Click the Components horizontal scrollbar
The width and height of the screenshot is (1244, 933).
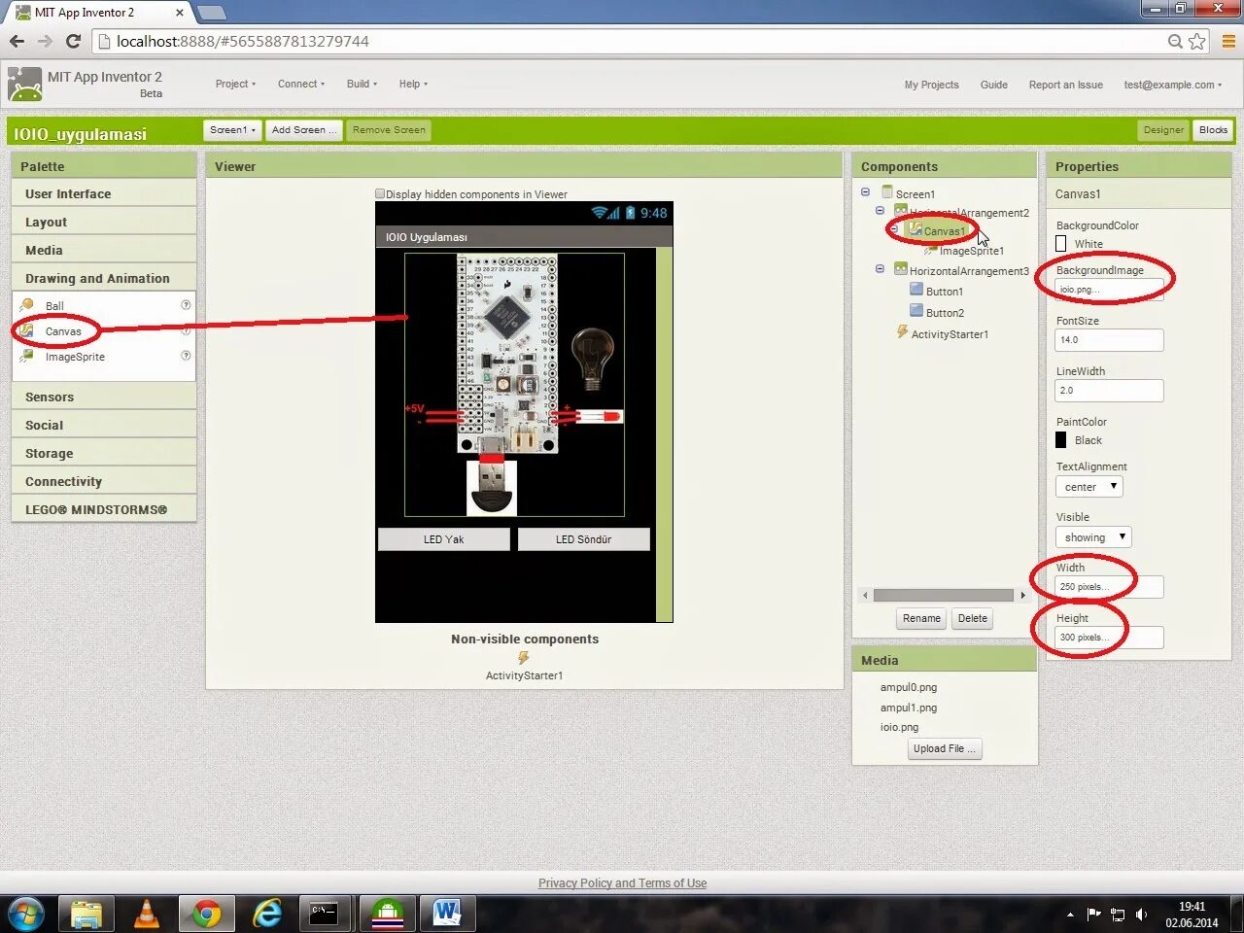(x=943, y=595)
